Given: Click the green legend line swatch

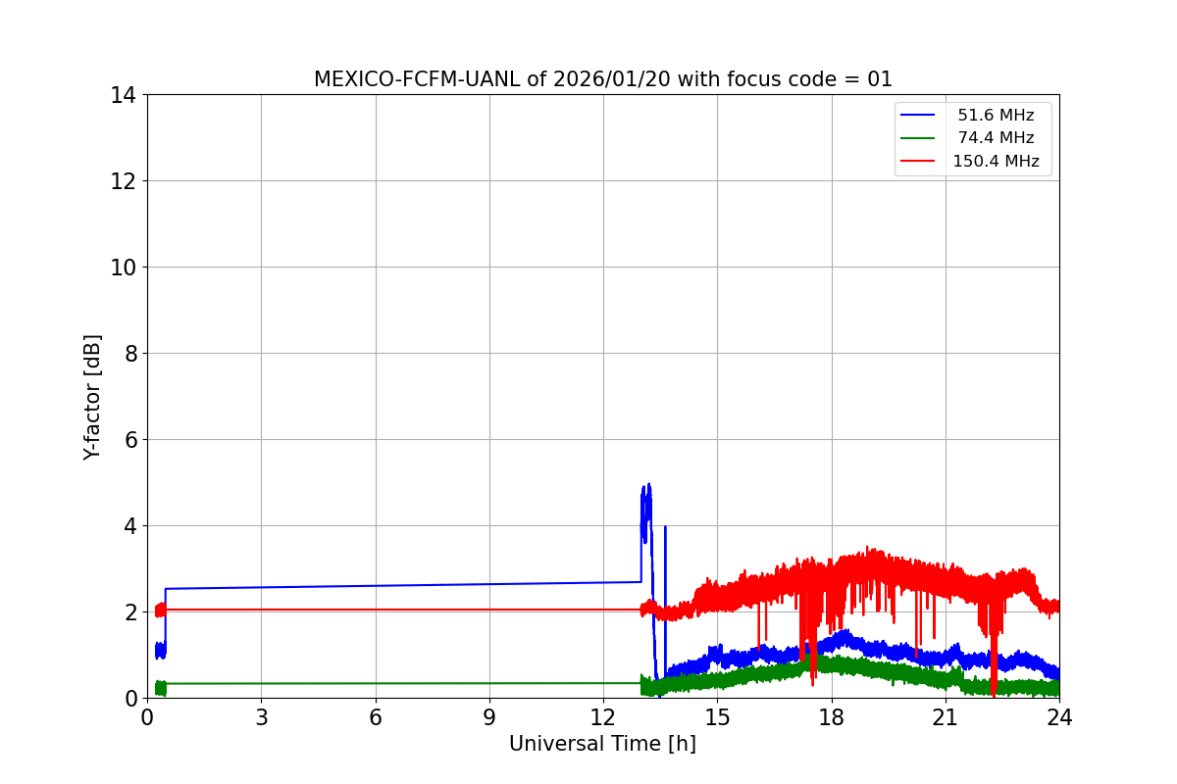Looking at the screenshot, I should tap(919, 138).
